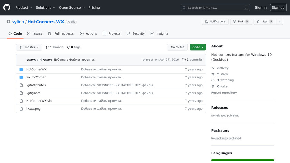Click the GitHub logo icon
The width and height of the screenshot is (290, 163).
7,7
